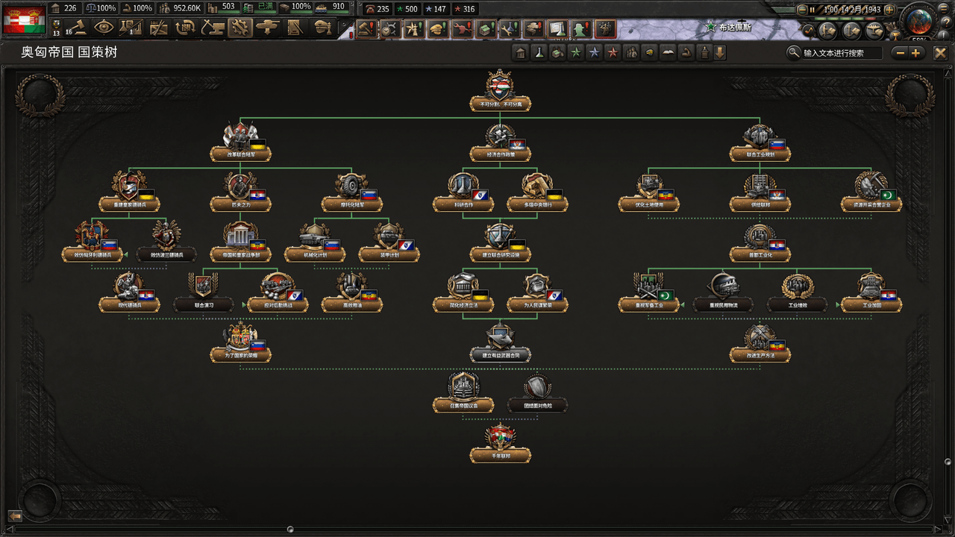Select the 团结面对危险 focus
The width and height of the screenshot is (955, 537).
click(537, 392)
